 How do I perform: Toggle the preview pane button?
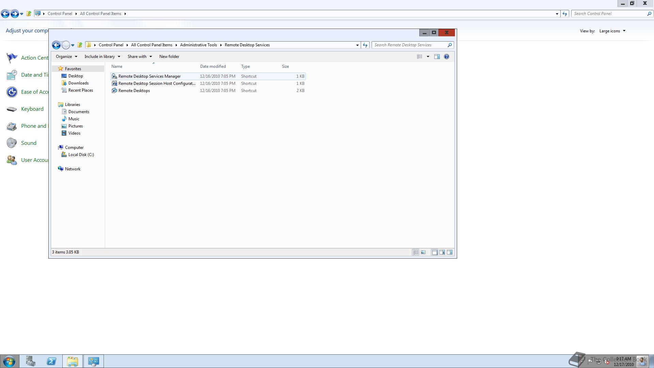click(437, 57)
